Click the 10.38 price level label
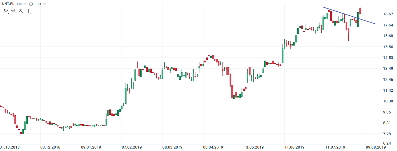397x151 pixels. tap(385, 101)
